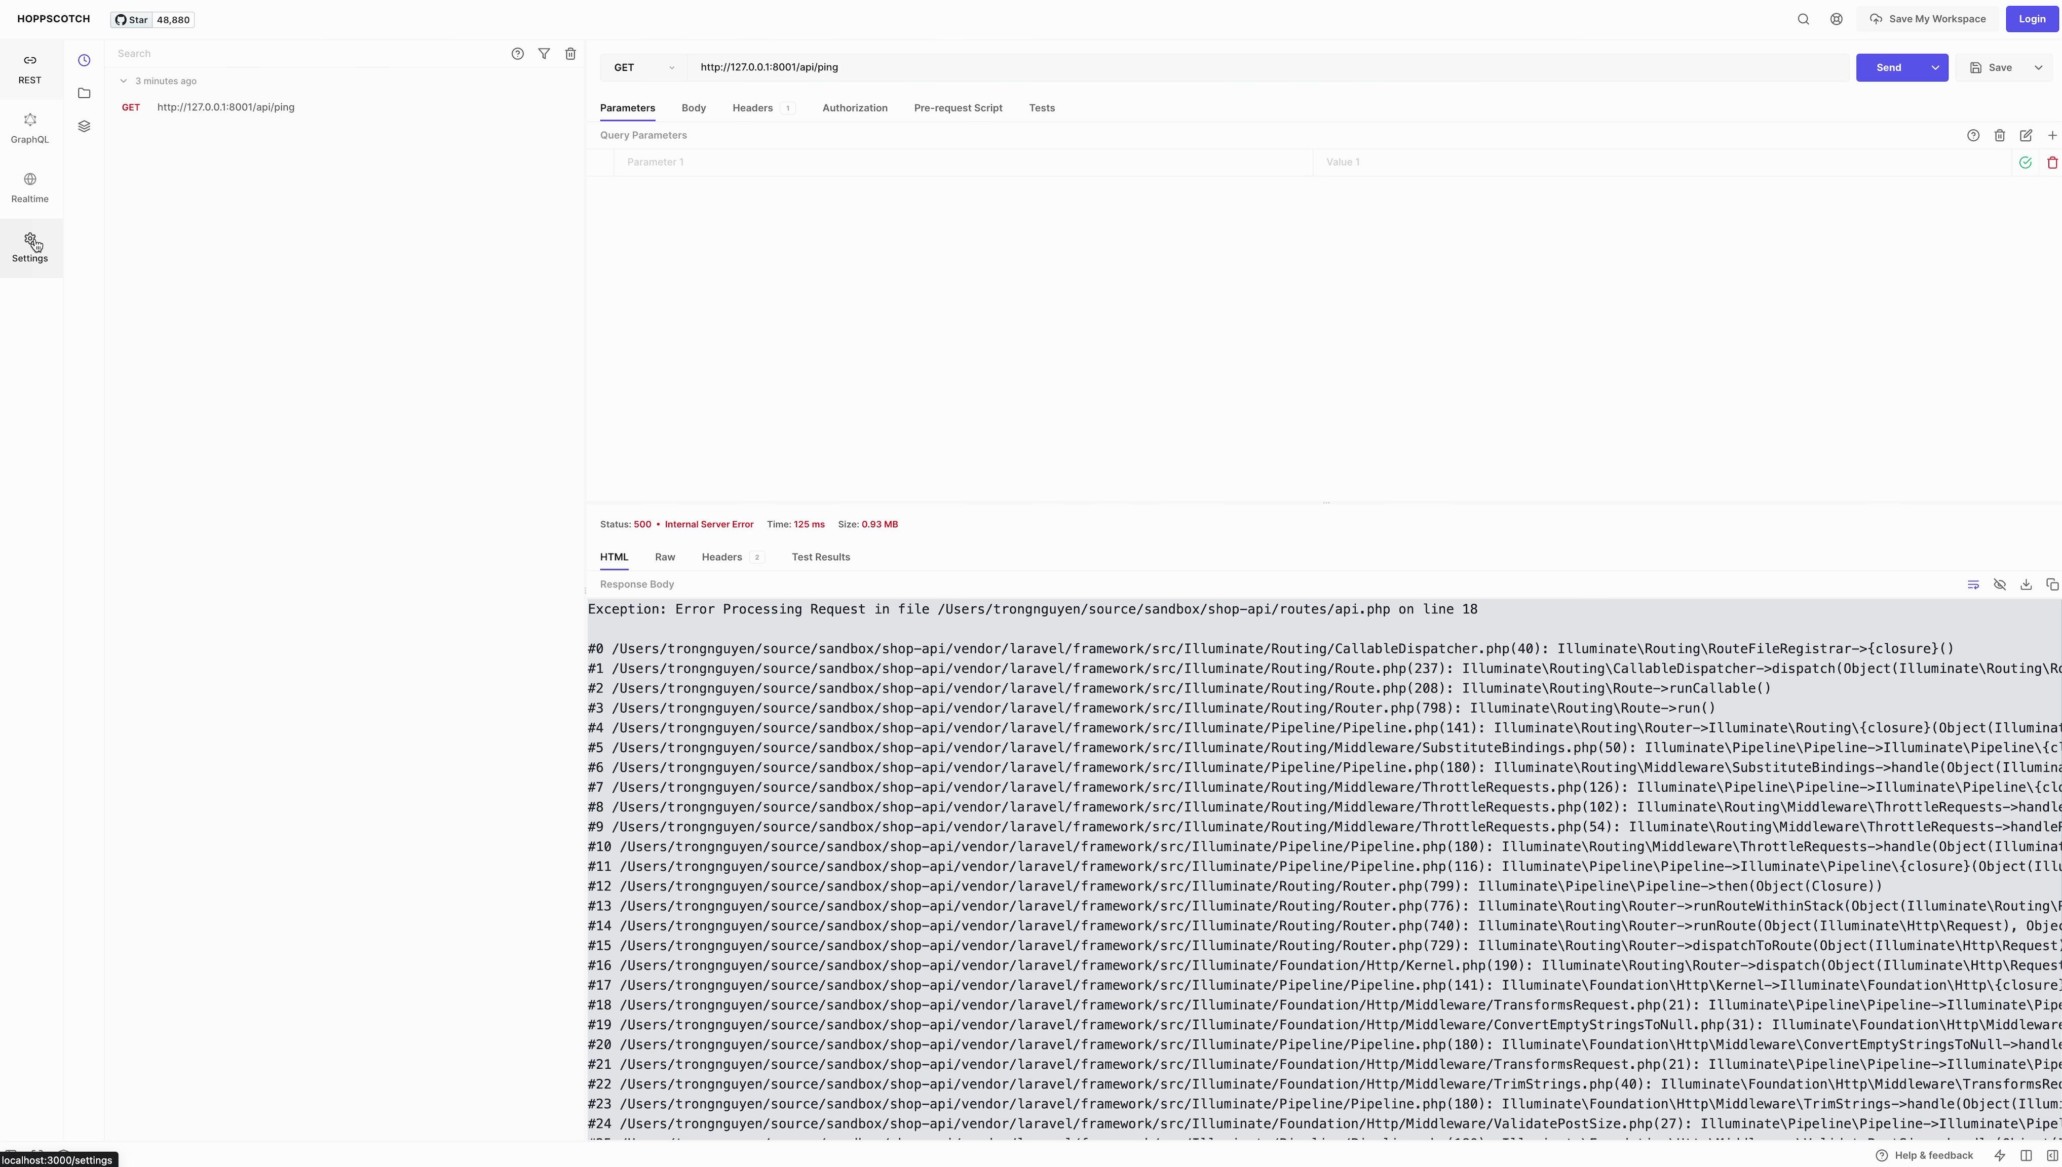Expand the Send options arrow

pos(1934,67)
